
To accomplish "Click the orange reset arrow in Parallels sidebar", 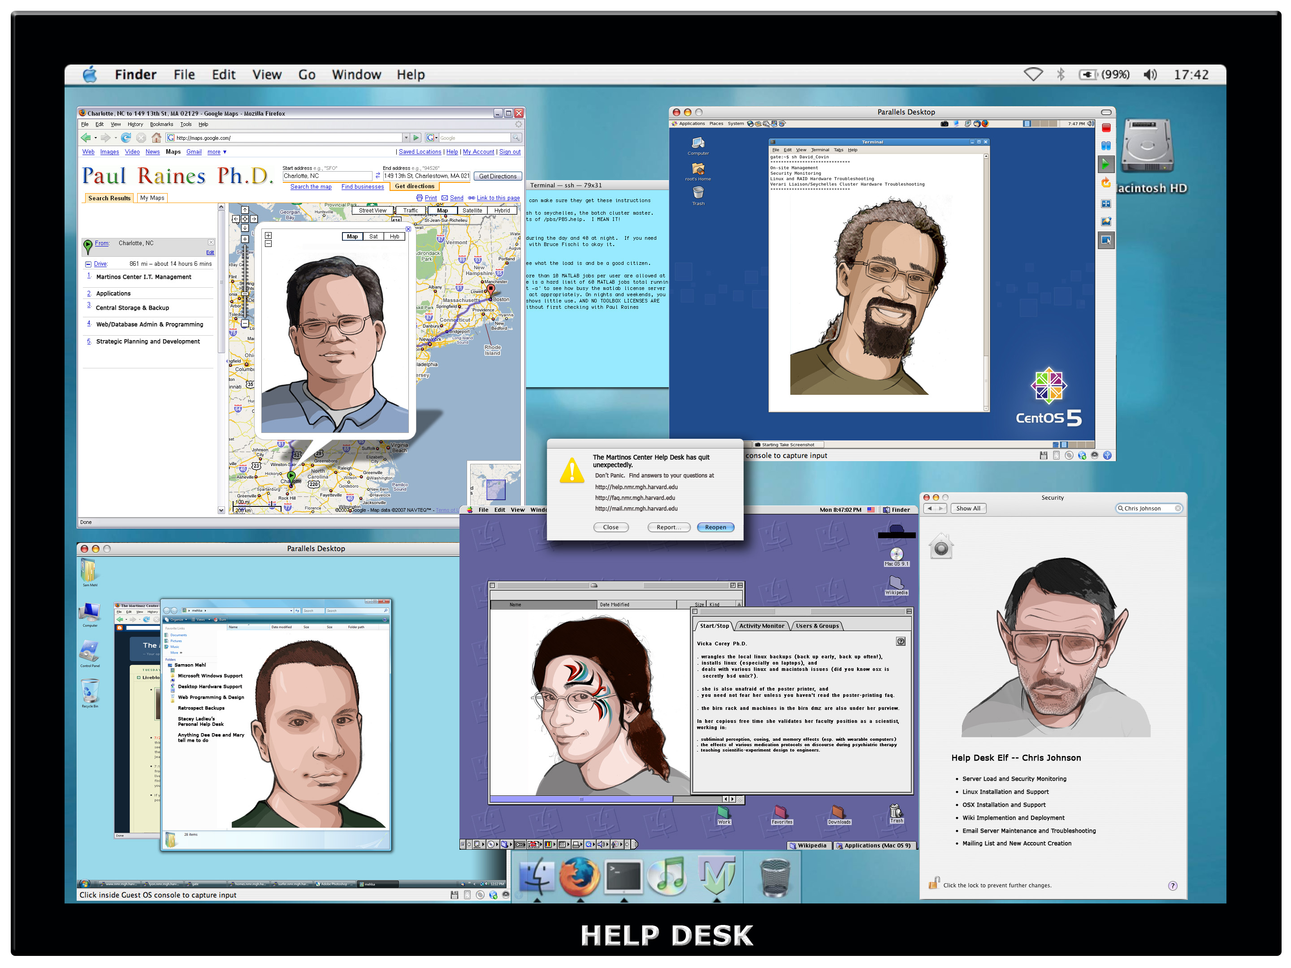I will [1105, 183].
